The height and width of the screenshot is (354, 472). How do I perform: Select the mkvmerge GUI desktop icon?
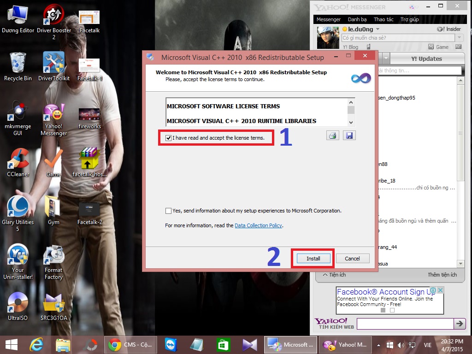(18, 118)
